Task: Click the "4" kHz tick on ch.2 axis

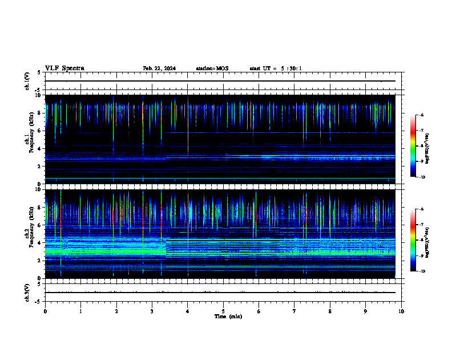Action: point(41,243)
